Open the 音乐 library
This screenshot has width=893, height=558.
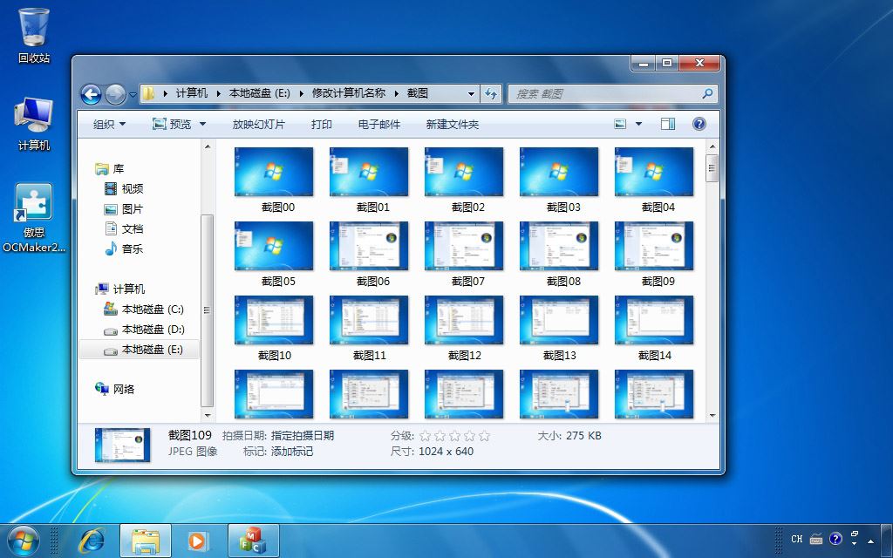[x=124, y=248]
